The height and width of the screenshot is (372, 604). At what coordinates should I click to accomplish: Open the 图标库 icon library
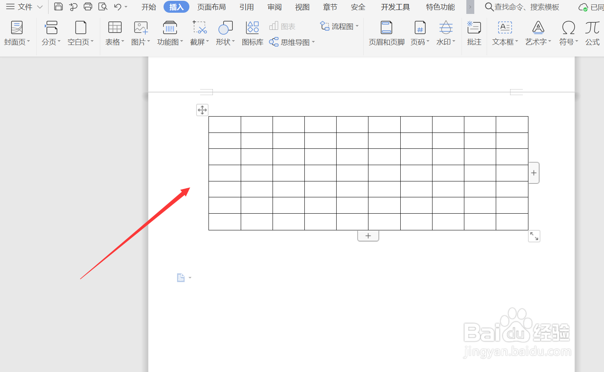tap(253, 33)
